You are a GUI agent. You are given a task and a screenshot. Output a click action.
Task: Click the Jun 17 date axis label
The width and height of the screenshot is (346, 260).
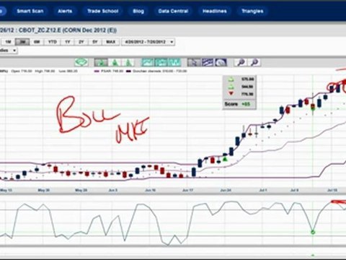(188, 190)
